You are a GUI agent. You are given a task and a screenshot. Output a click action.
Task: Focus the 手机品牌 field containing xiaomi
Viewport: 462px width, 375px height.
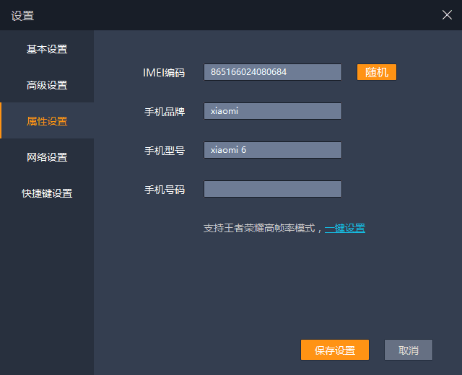click(x=272, y=111)
